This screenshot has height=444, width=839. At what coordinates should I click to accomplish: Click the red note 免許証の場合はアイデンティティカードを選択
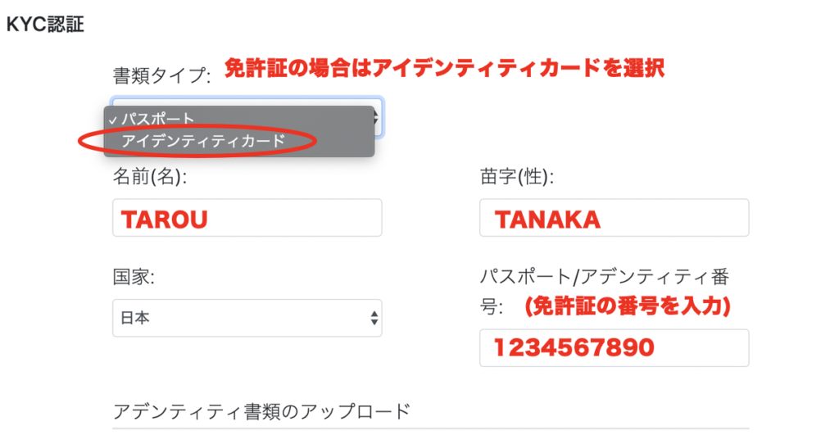(444, 69)
